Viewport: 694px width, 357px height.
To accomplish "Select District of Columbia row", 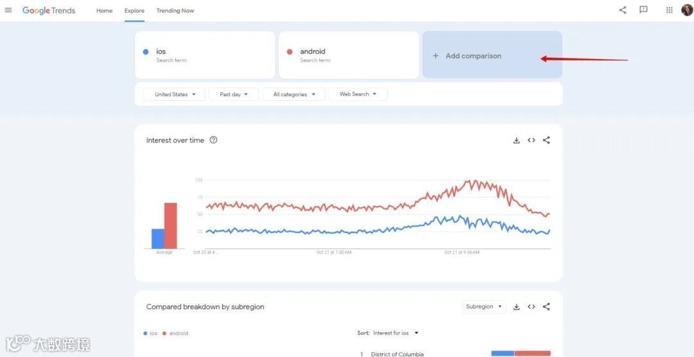I will (x=455, y=353).
